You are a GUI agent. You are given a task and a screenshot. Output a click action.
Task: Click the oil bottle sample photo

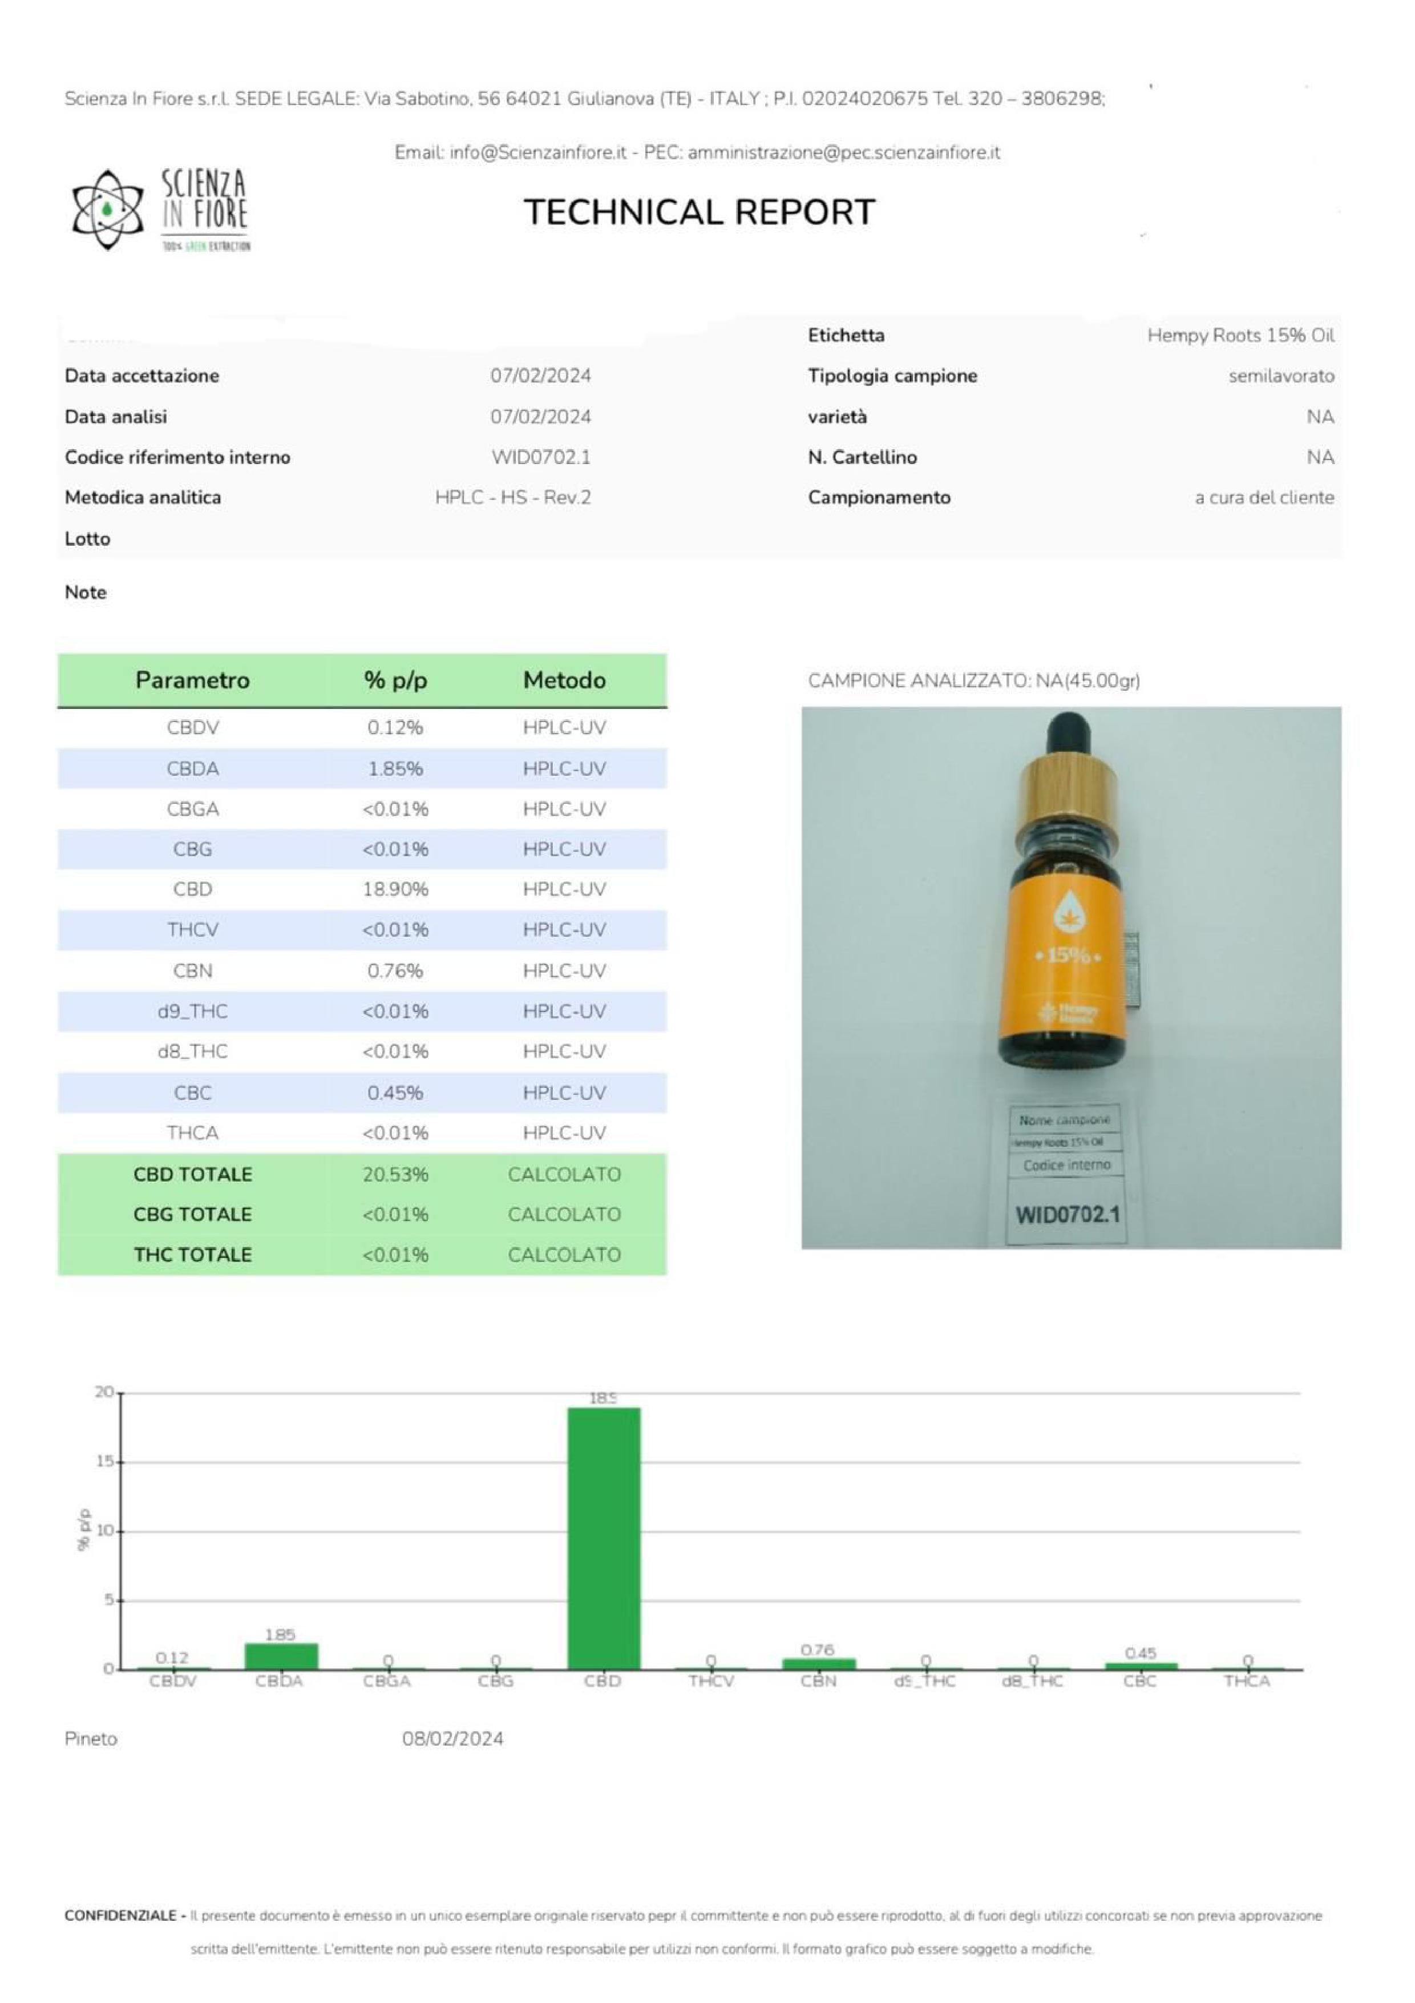1070,977
